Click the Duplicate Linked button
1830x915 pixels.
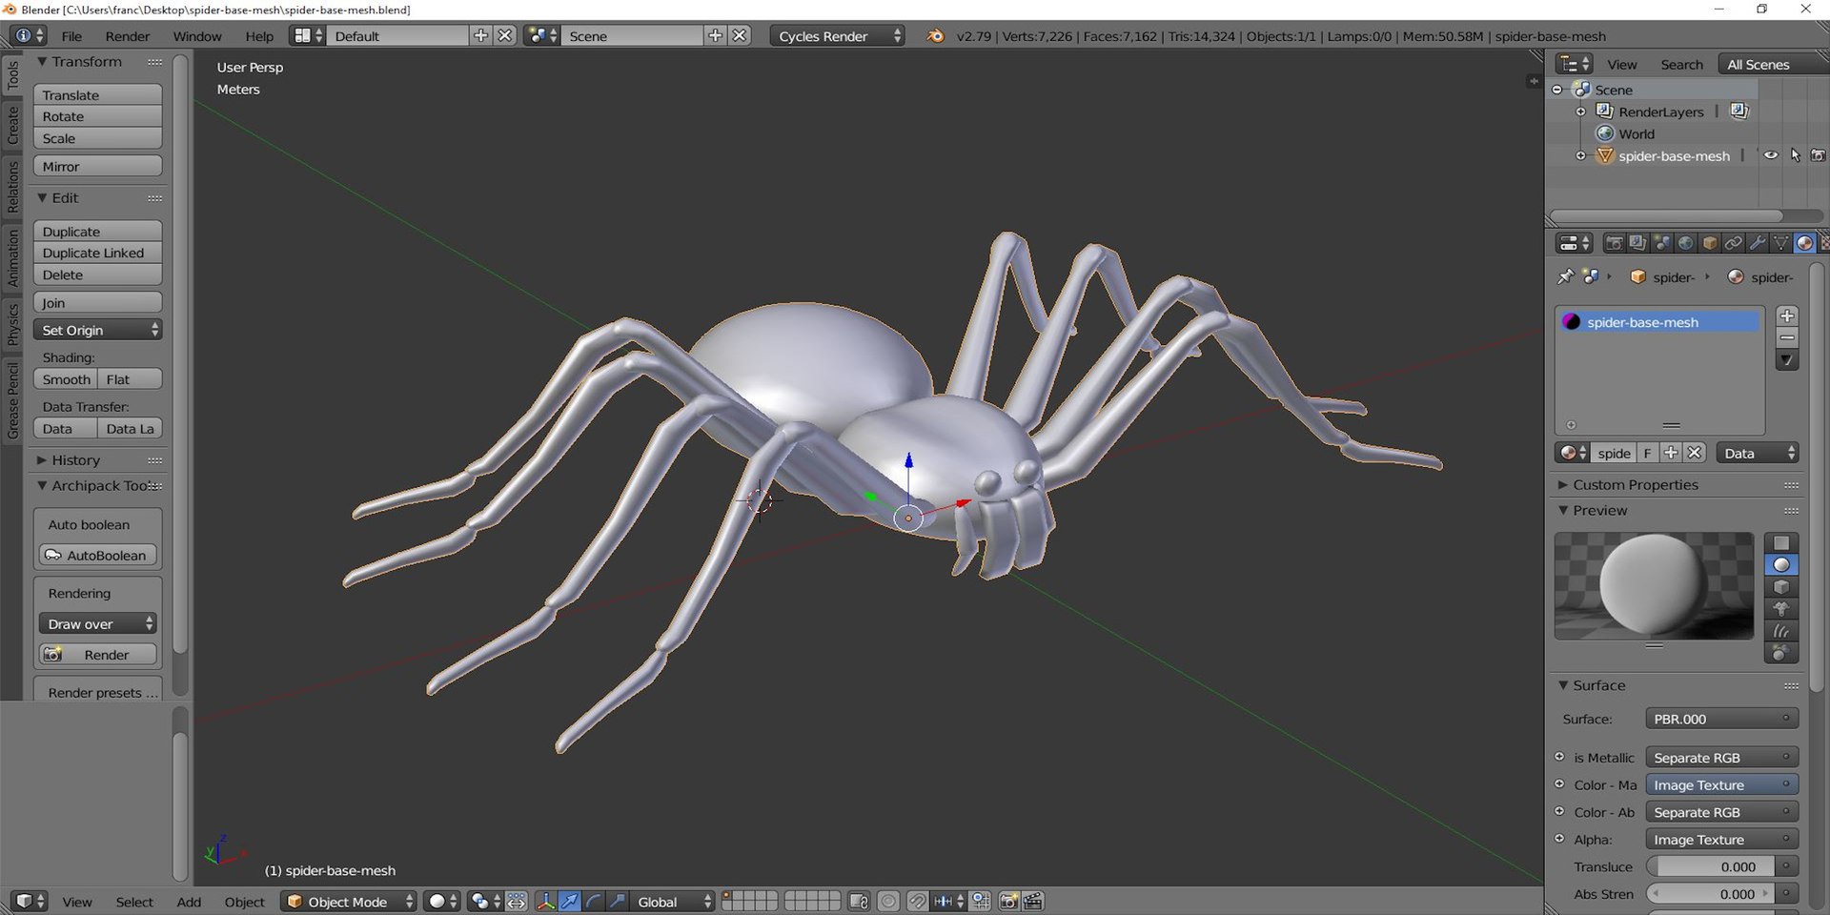[97, 253]
